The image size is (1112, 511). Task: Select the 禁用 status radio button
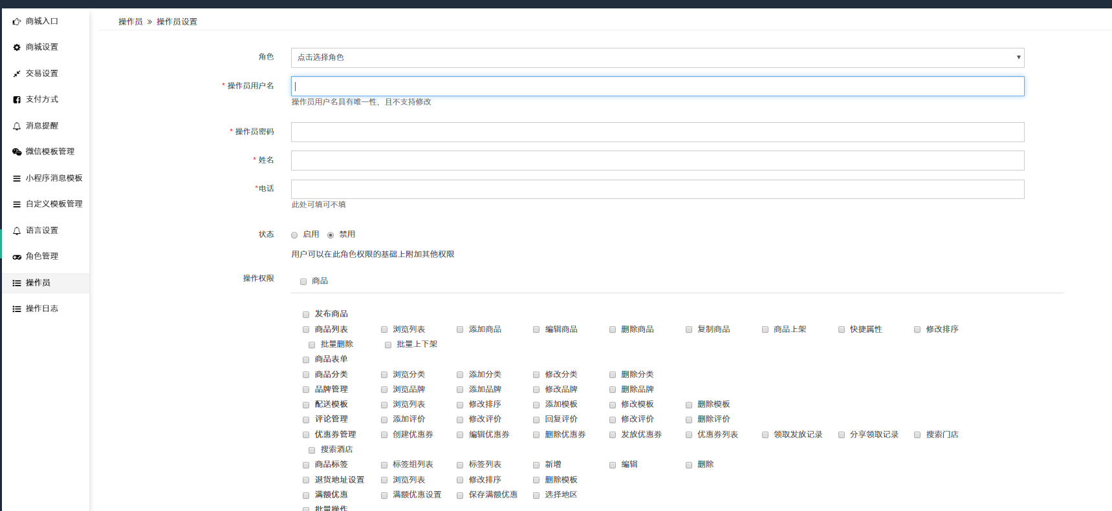(331, 235)
